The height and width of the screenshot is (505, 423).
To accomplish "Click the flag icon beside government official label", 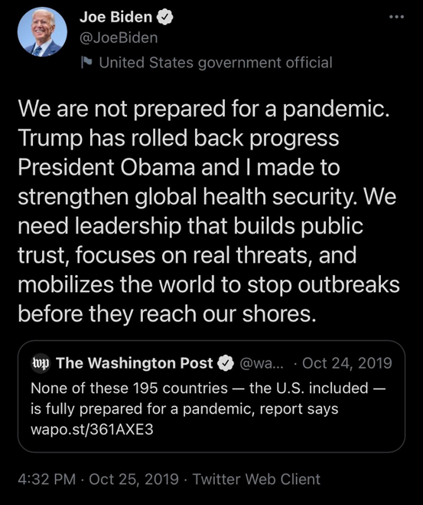I will pyautogui.click(x=86, y=62).
